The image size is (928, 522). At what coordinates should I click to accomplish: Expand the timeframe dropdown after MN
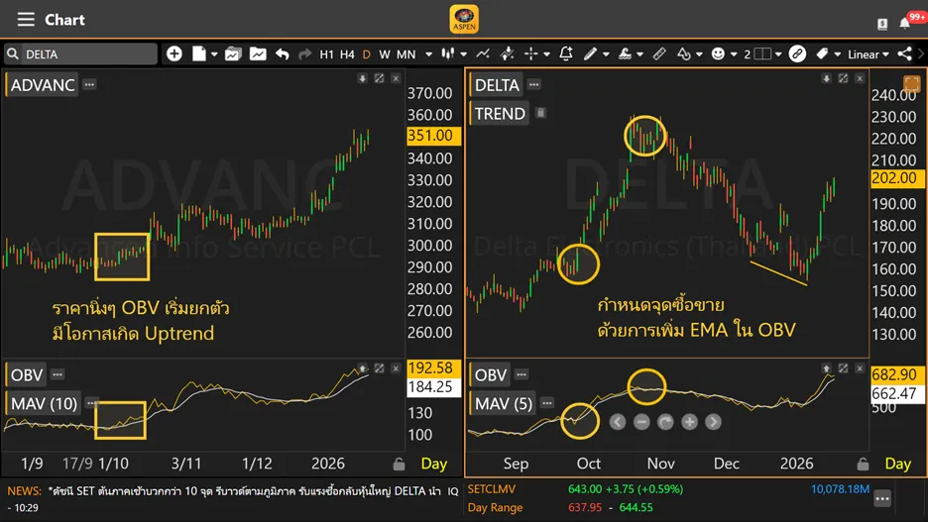[x=428, y=54]
